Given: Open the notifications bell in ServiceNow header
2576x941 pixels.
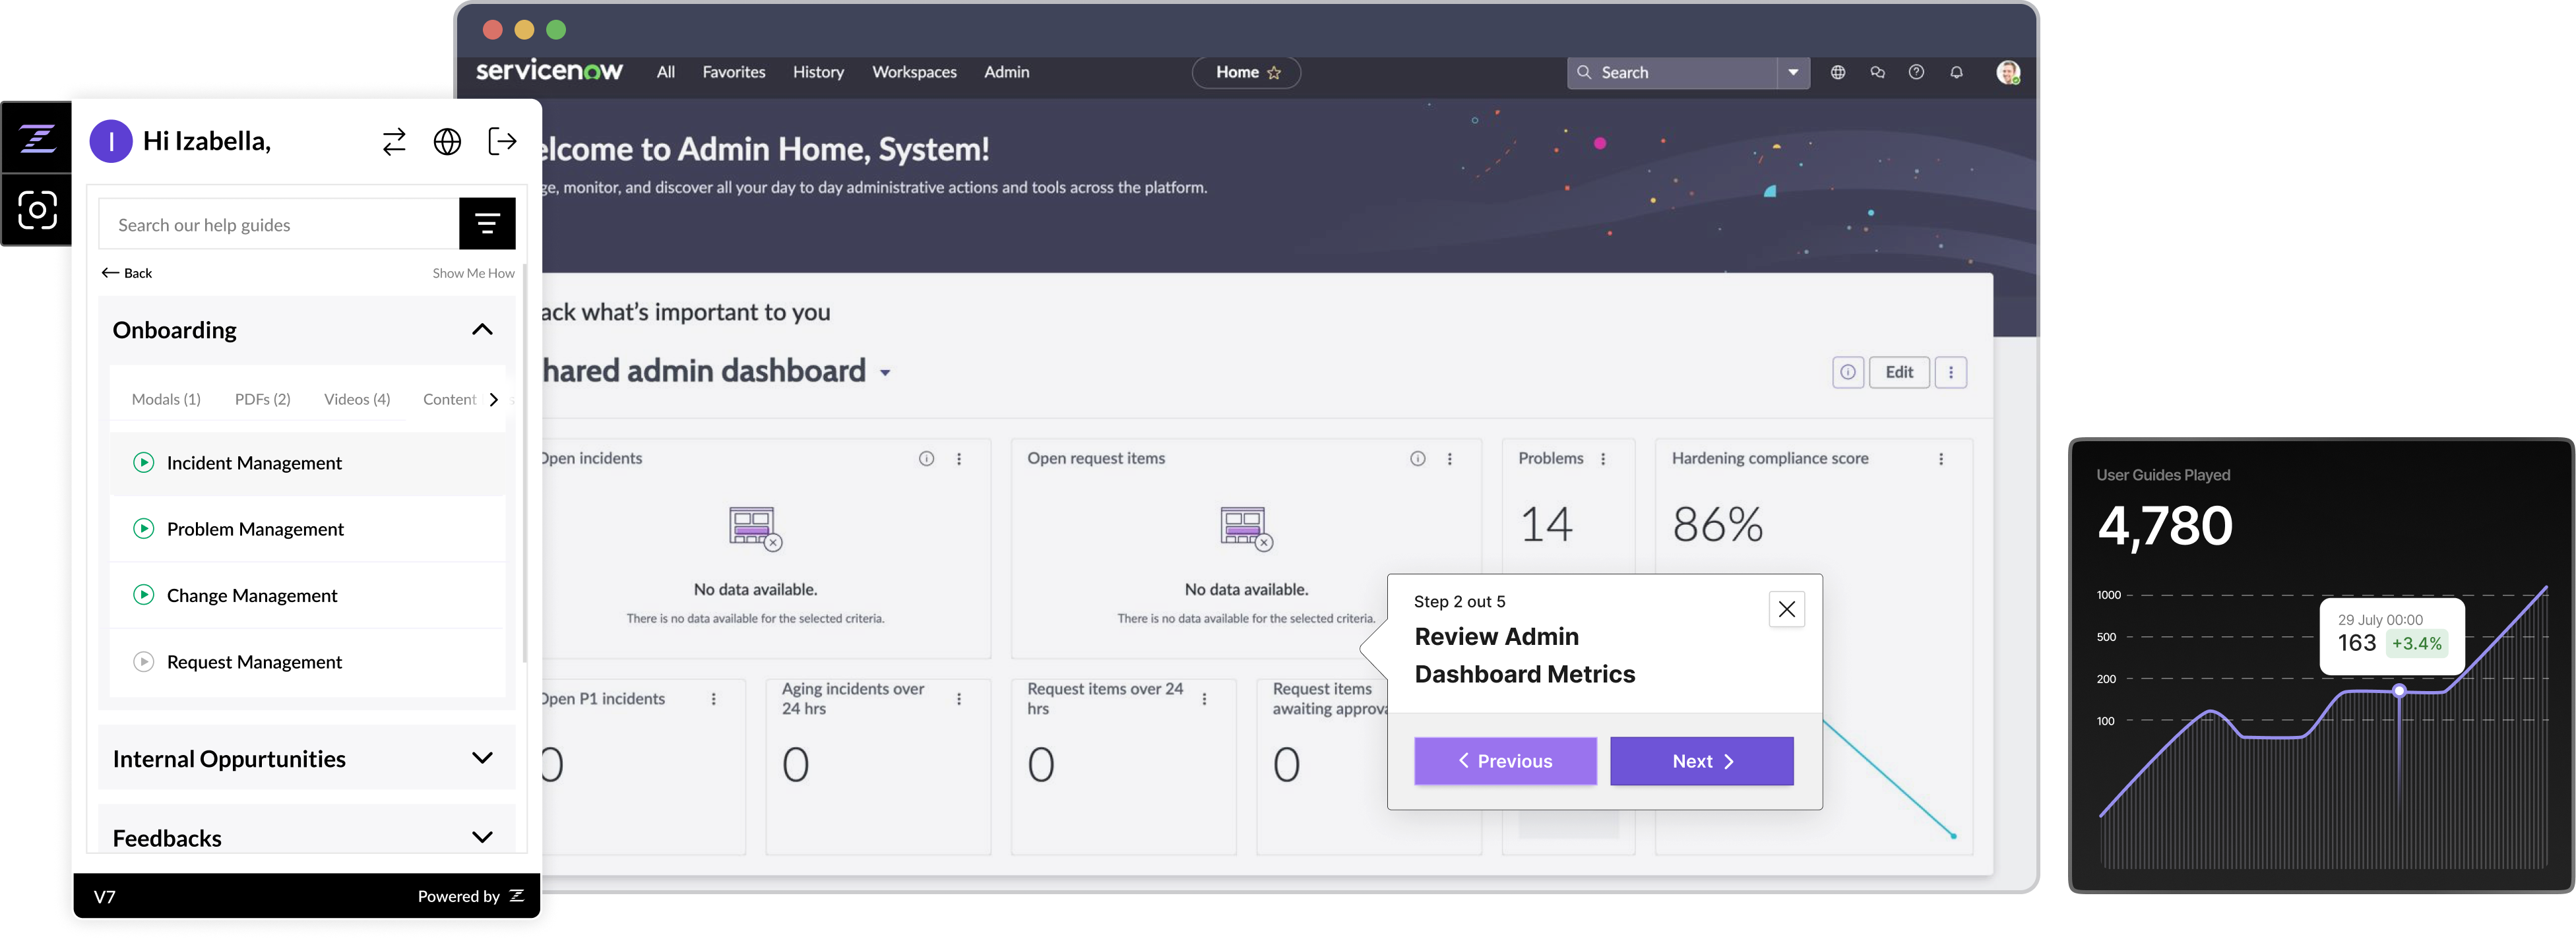Looking at the screenshot, I should point(1956,72).
